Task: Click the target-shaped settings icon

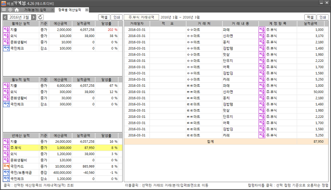Action: [10, 10]
